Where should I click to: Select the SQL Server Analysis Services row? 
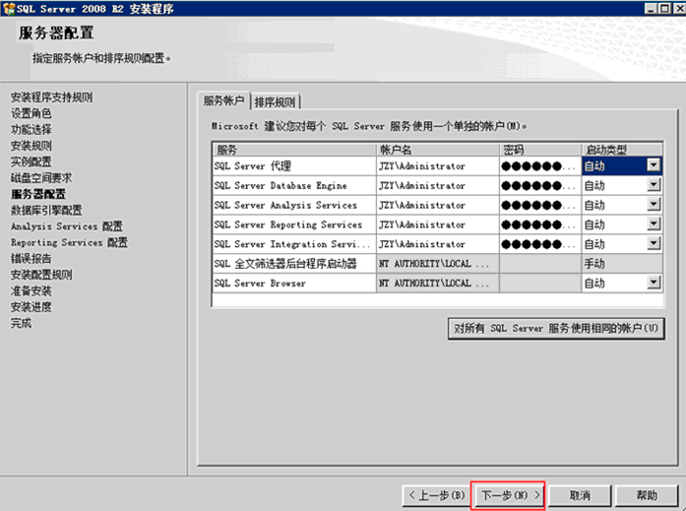pos(438,205)
